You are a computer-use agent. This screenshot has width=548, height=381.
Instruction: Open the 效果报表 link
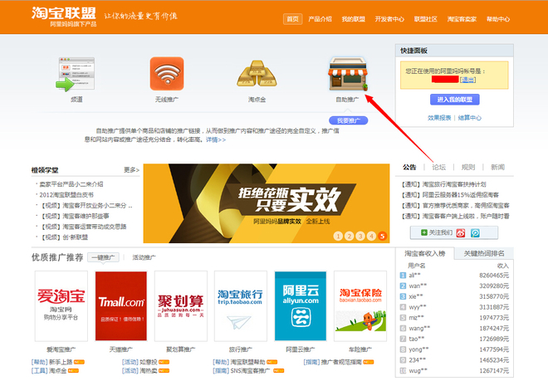click(439, 118)
